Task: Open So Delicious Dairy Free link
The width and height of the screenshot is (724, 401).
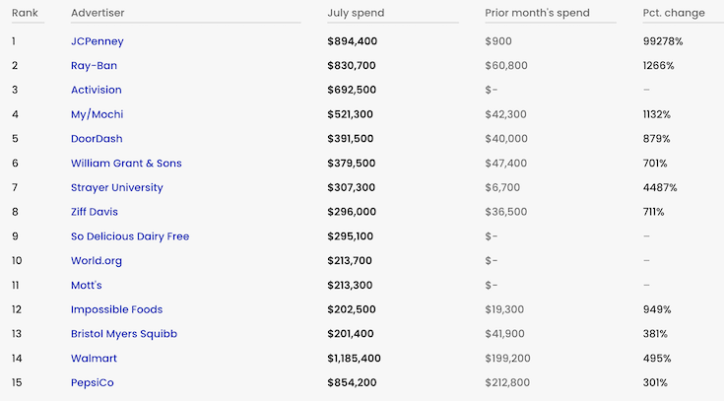Action: (129, 236)
